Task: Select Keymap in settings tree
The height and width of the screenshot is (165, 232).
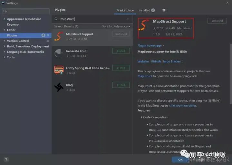Action: [13, 24]
